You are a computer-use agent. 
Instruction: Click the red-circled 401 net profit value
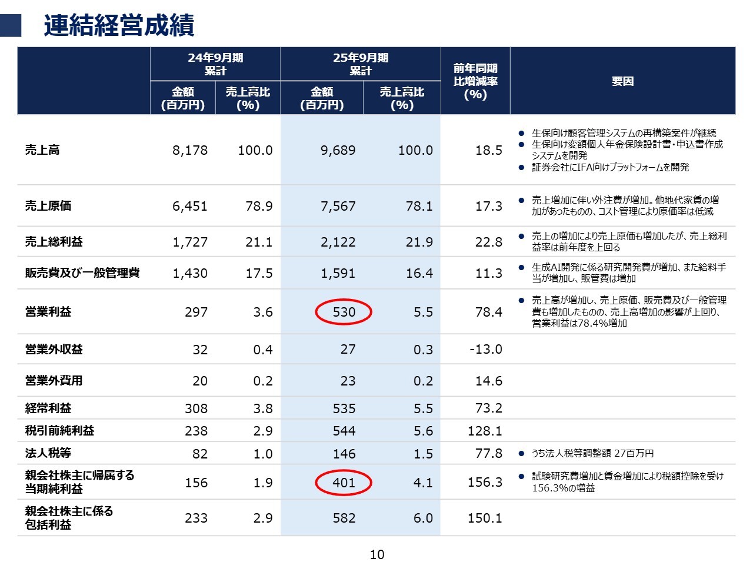(x=344, y=483)
